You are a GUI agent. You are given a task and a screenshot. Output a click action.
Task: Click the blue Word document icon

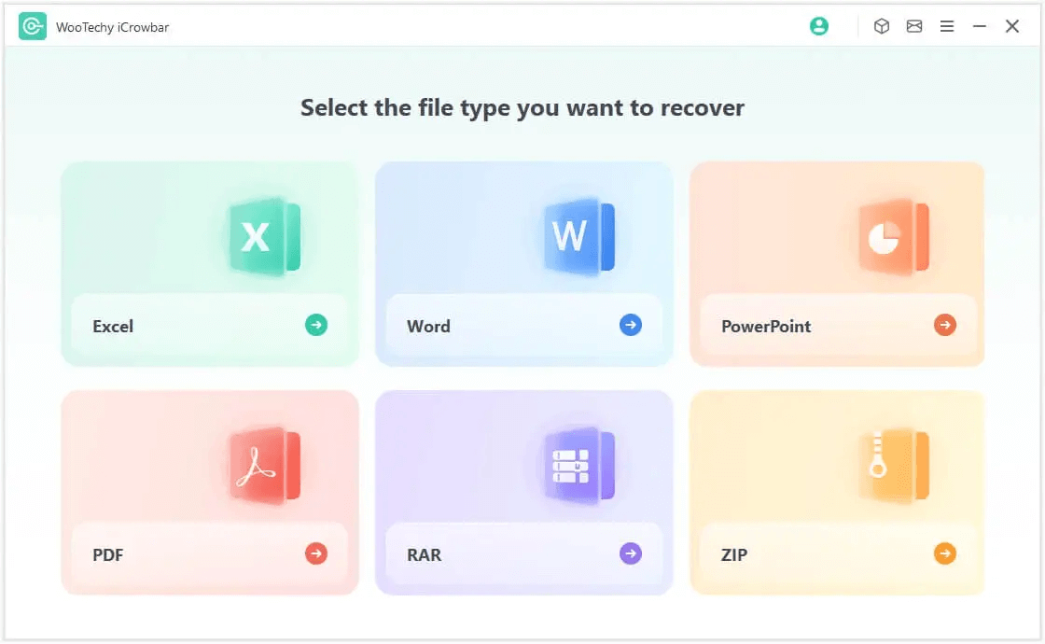pyautogui.click(x=578, y=237)
